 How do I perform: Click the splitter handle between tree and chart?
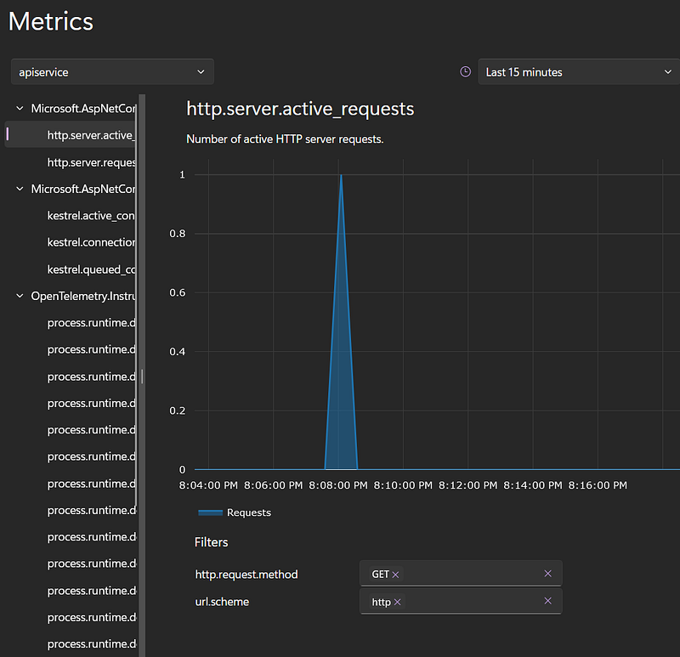click(142, 377)
